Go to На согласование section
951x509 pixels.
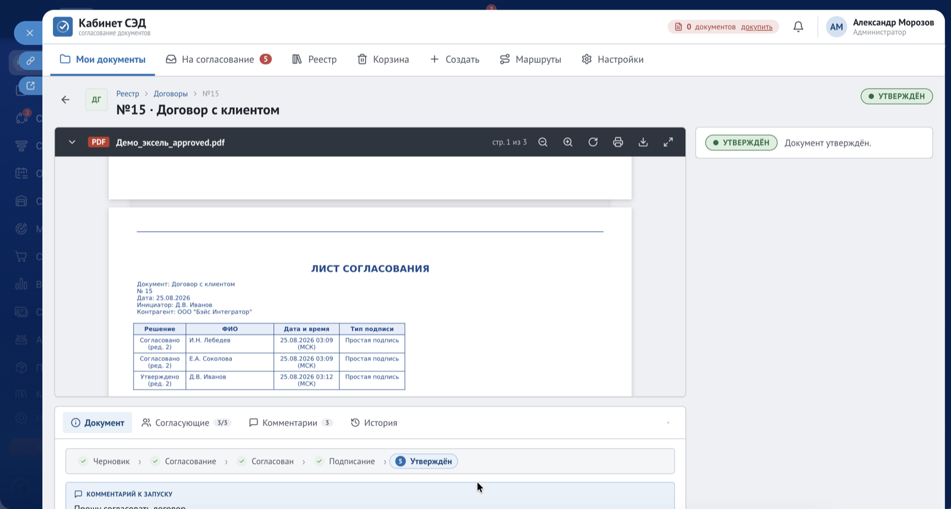point(218,59)
